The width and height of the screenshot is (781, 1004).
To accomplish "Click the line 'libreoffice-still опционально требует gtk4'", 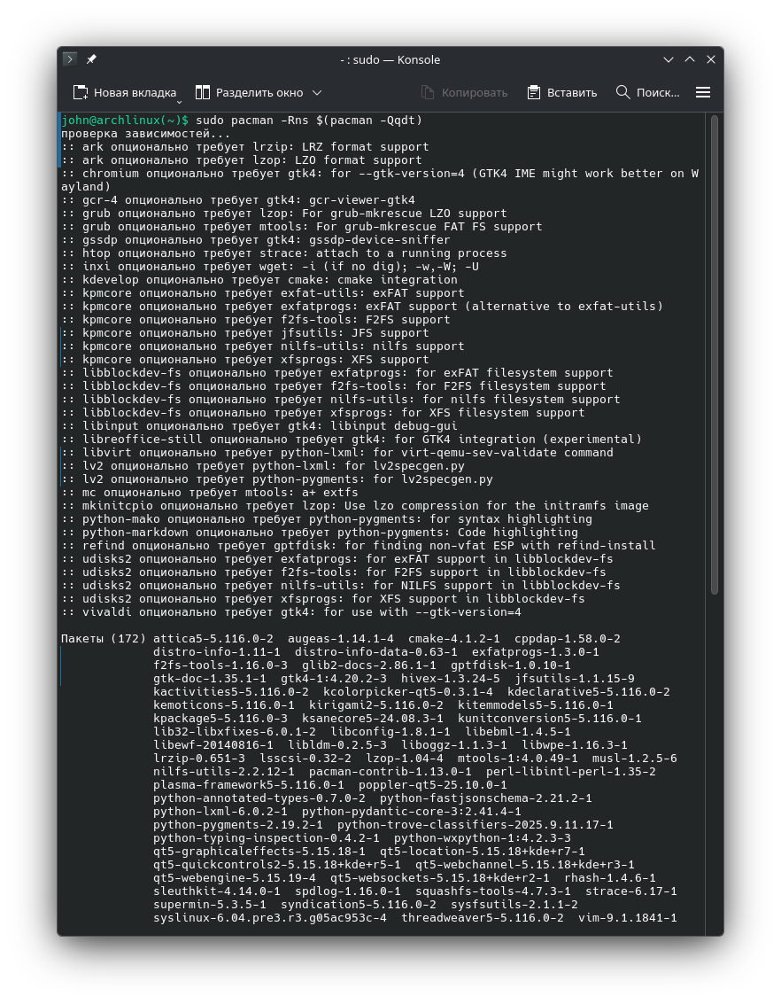I will [x=352, y=440].
